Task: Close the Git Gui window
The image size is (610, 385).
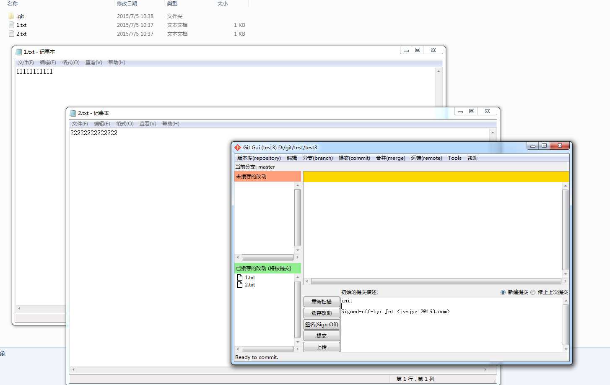Action: tap(560, 146)
